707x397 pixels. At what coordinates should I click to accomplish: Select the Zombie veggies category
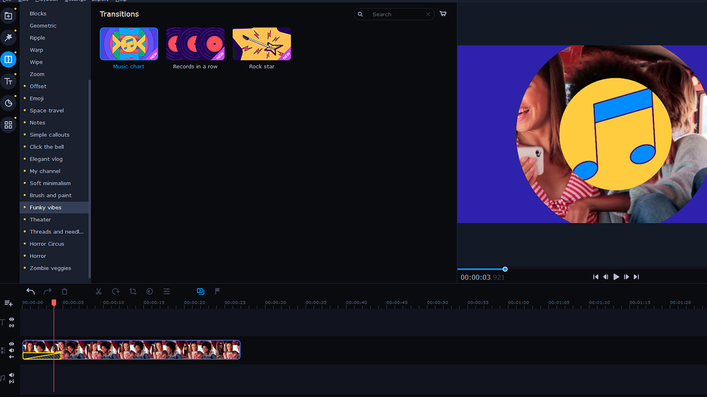coord(50,268)
